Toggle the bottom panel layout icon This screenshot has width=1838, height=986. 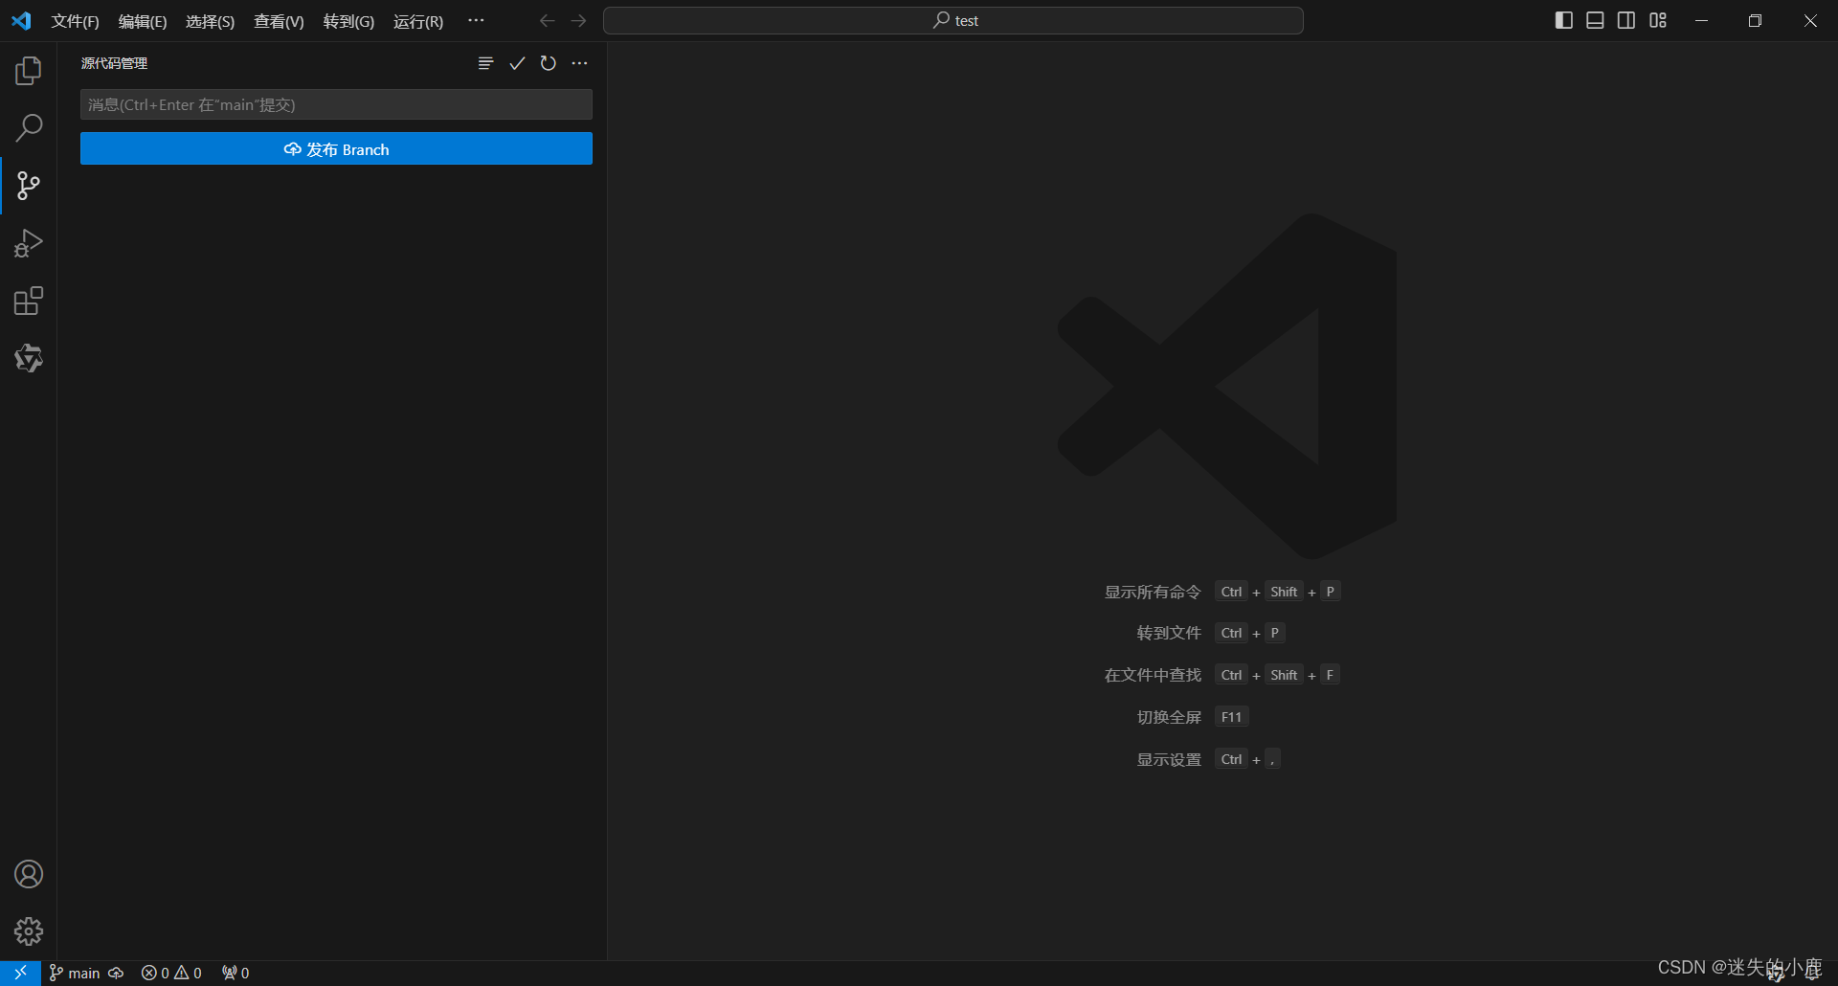pyautogui.click(x=1595, y=20)
